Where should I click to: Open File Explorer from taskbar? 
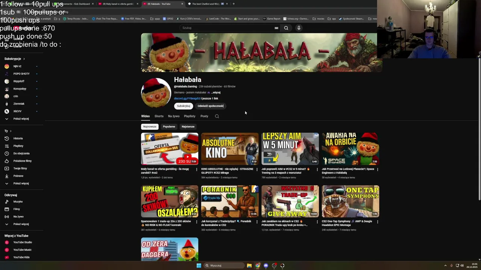tap(249, 265)
